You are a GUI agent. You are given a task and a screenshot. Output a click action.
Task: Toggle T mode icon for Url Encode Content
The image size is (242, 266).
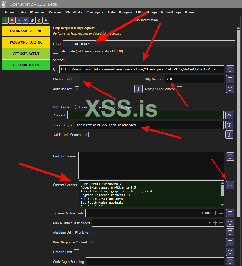tap(229, 134)
